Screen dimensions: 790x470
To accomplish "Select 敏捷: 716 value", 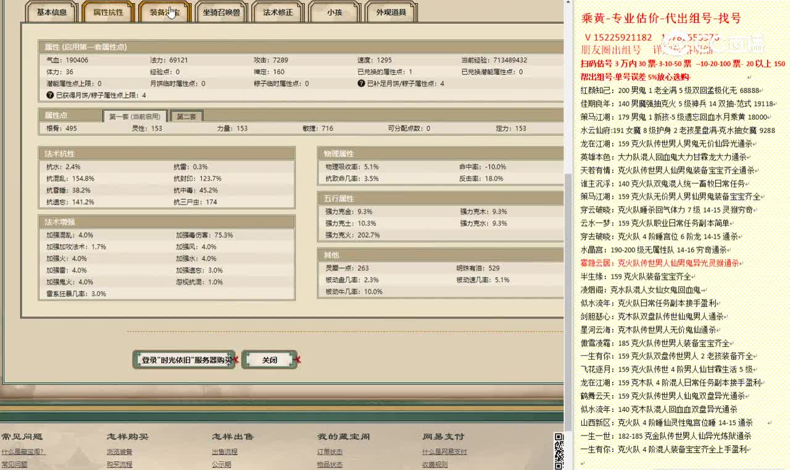I will [x=318, y=128].
